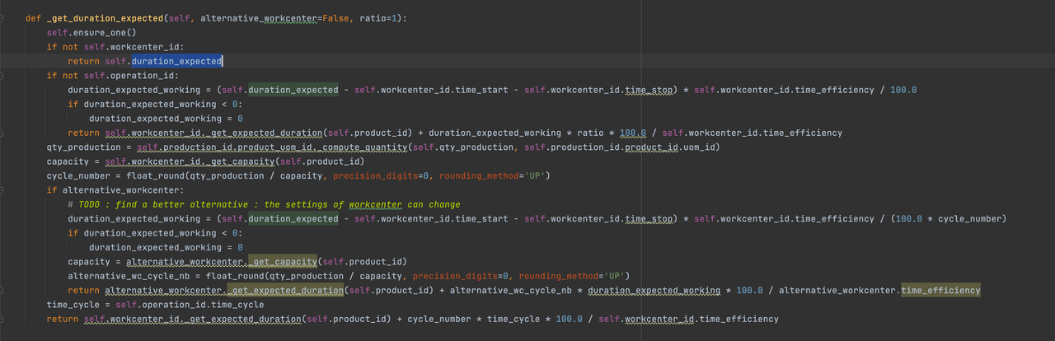This screenshot has width=1055, height=341.
Task: Click the TODO comment line
Action: [265, 204]
